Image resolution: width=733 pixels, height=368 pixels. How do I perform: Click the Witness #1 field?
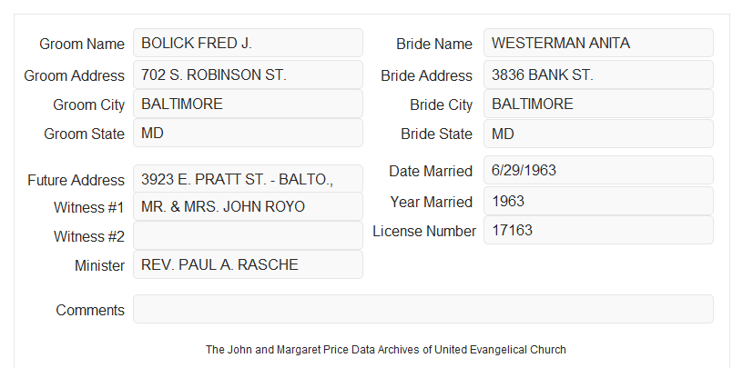coord(248,206)
